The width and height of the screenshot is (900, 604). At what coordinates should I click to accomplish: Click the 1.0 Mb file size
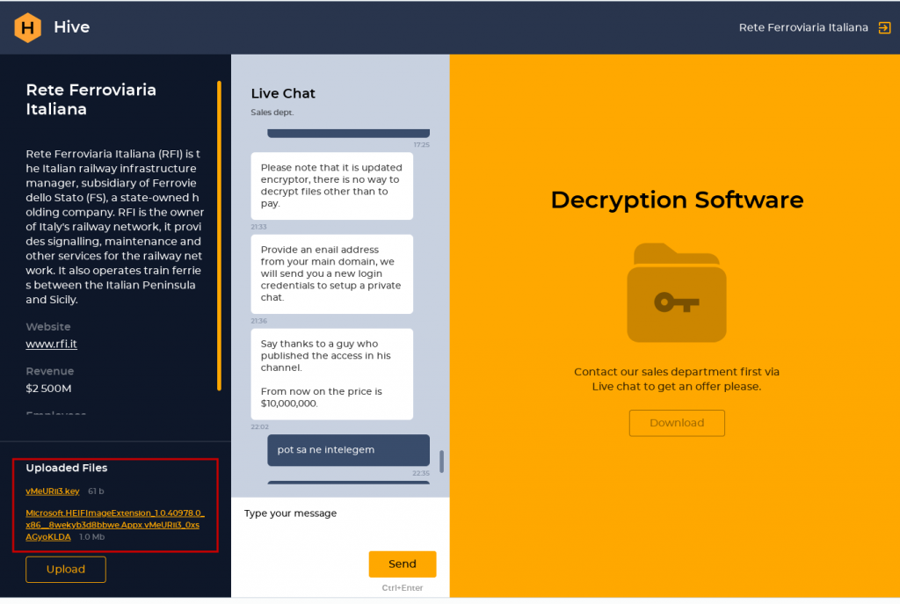click(x=91, y=537)
